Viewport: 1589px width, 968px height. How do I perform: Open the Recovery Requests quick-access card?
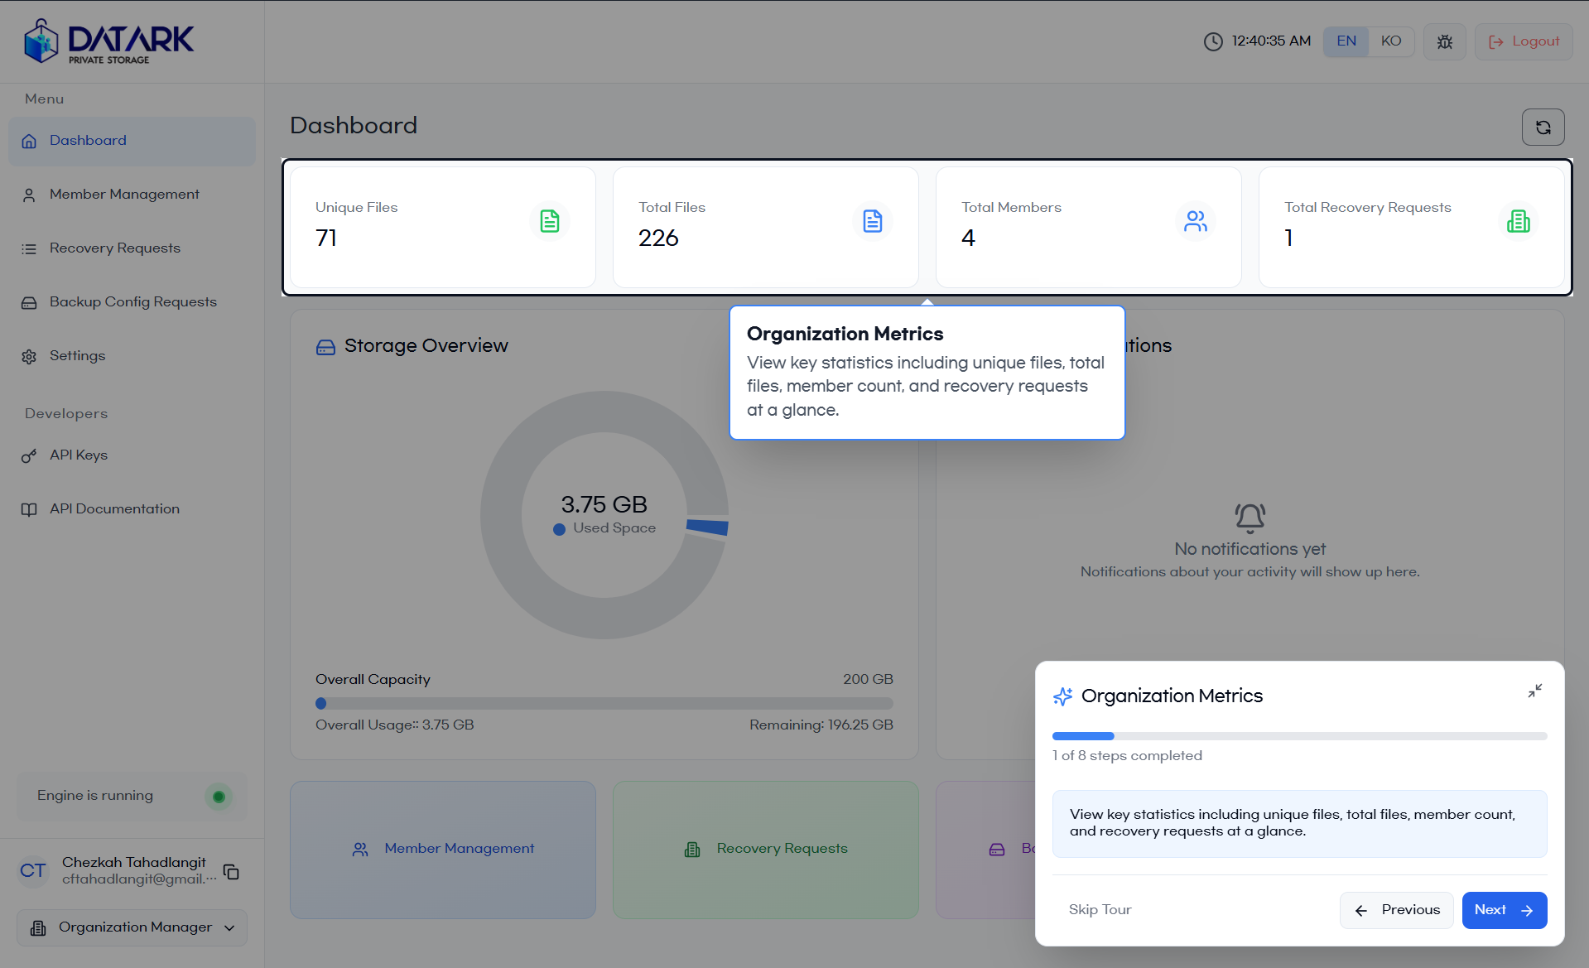(765, 849)
